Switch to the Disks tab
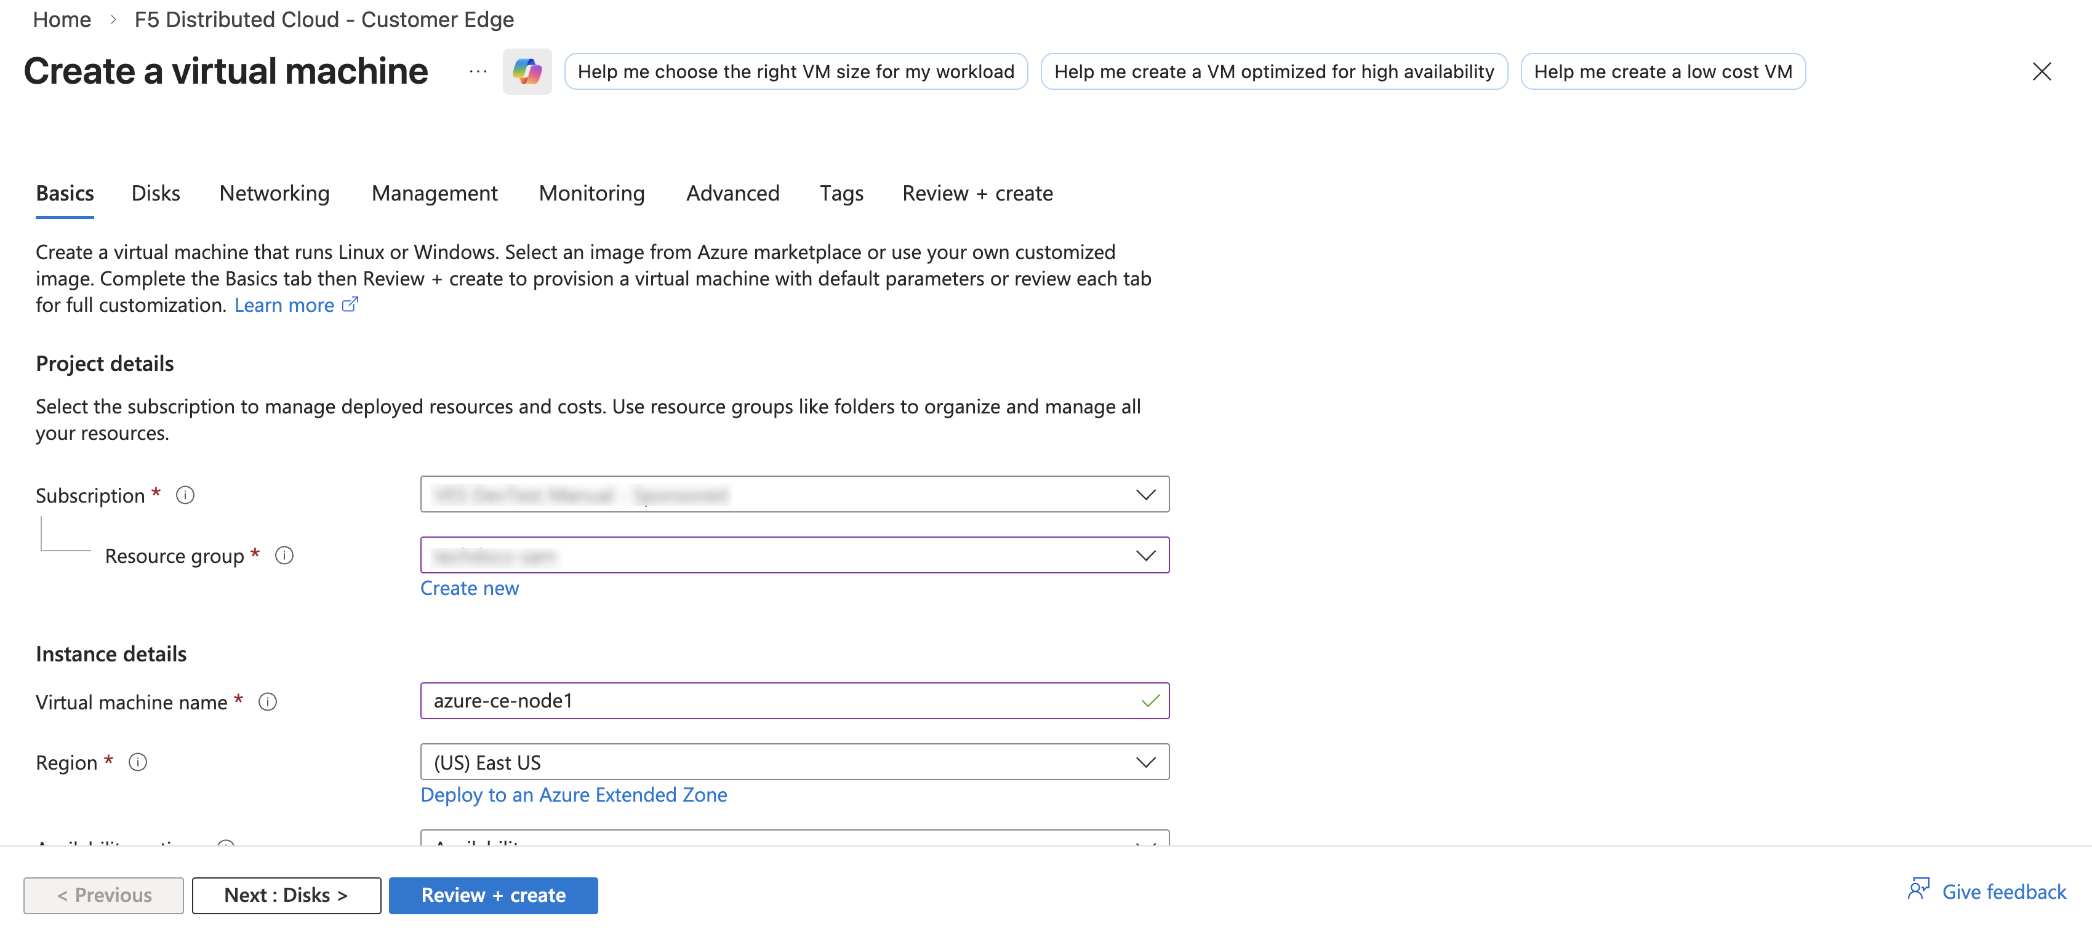This screenshot has height=945, width=2092. [155, 193]
